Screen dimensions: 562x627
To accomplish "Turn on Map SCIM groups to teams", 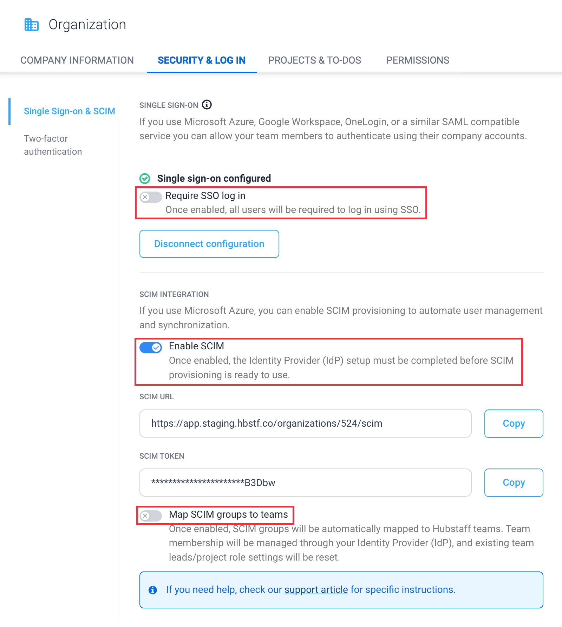I will (151, 516).
